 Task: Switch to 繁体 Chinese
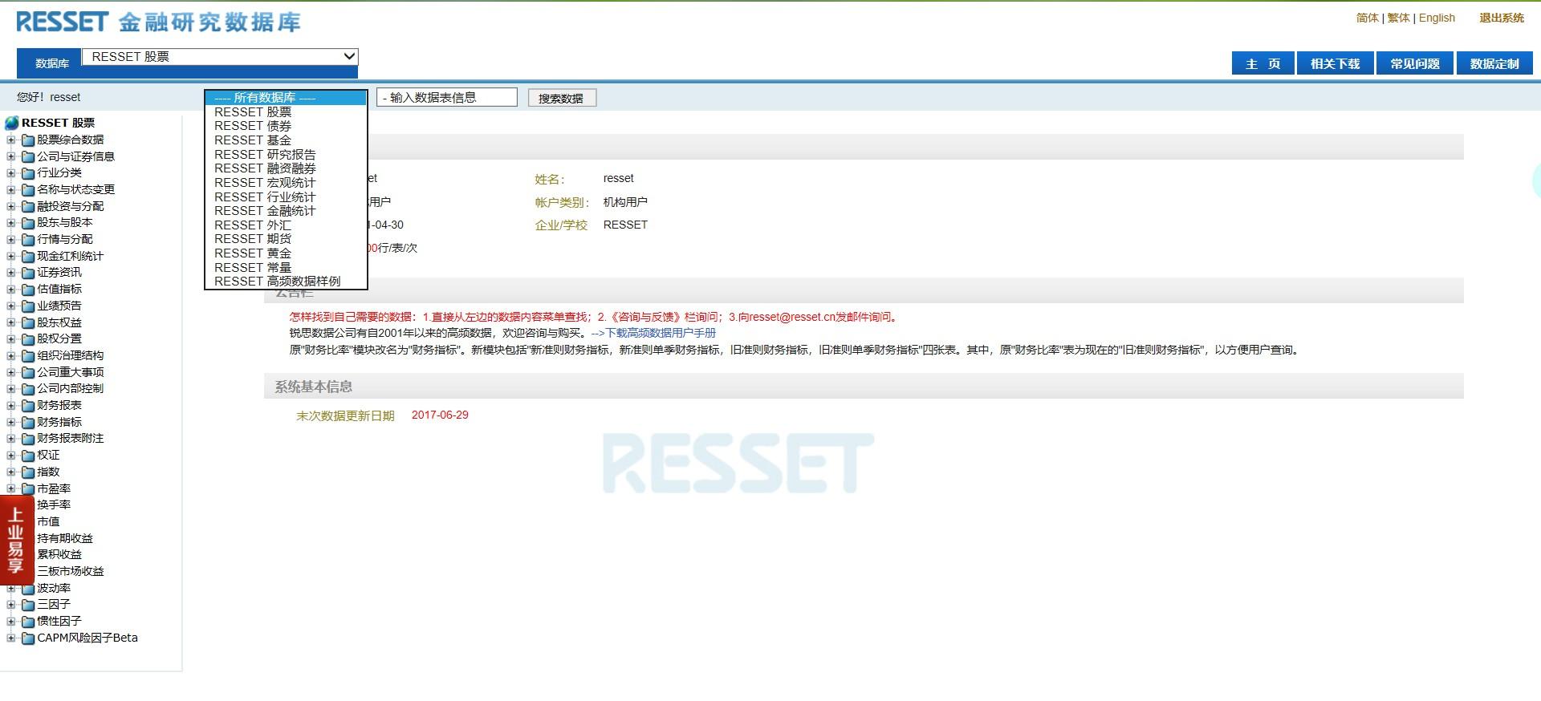1399,18
